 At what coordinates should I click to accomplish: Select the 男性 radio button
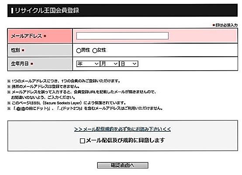pyautogui.click(x=79, y=51)
